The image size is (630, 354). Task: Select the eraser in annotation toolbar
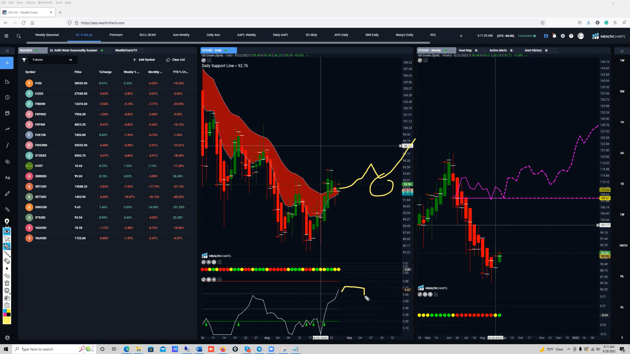[x=7, y=261]
